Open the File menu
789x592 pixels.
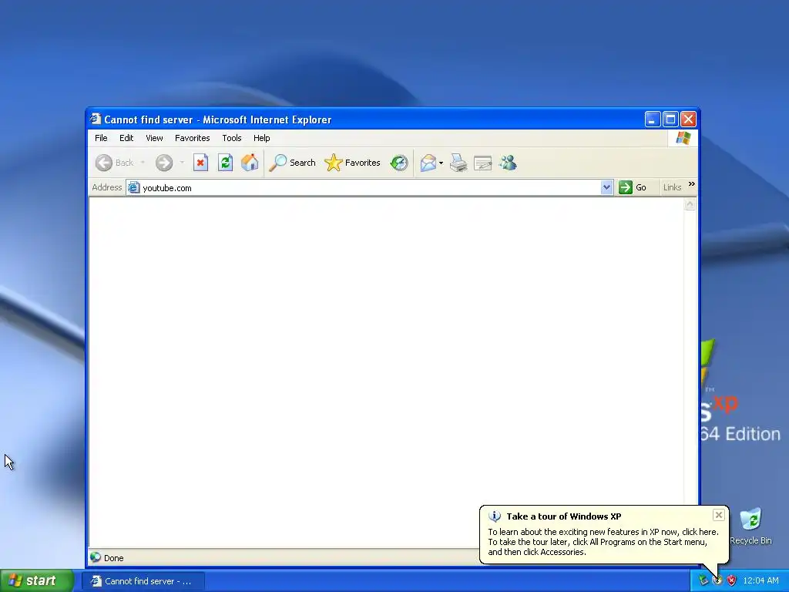tap(101, 138)
